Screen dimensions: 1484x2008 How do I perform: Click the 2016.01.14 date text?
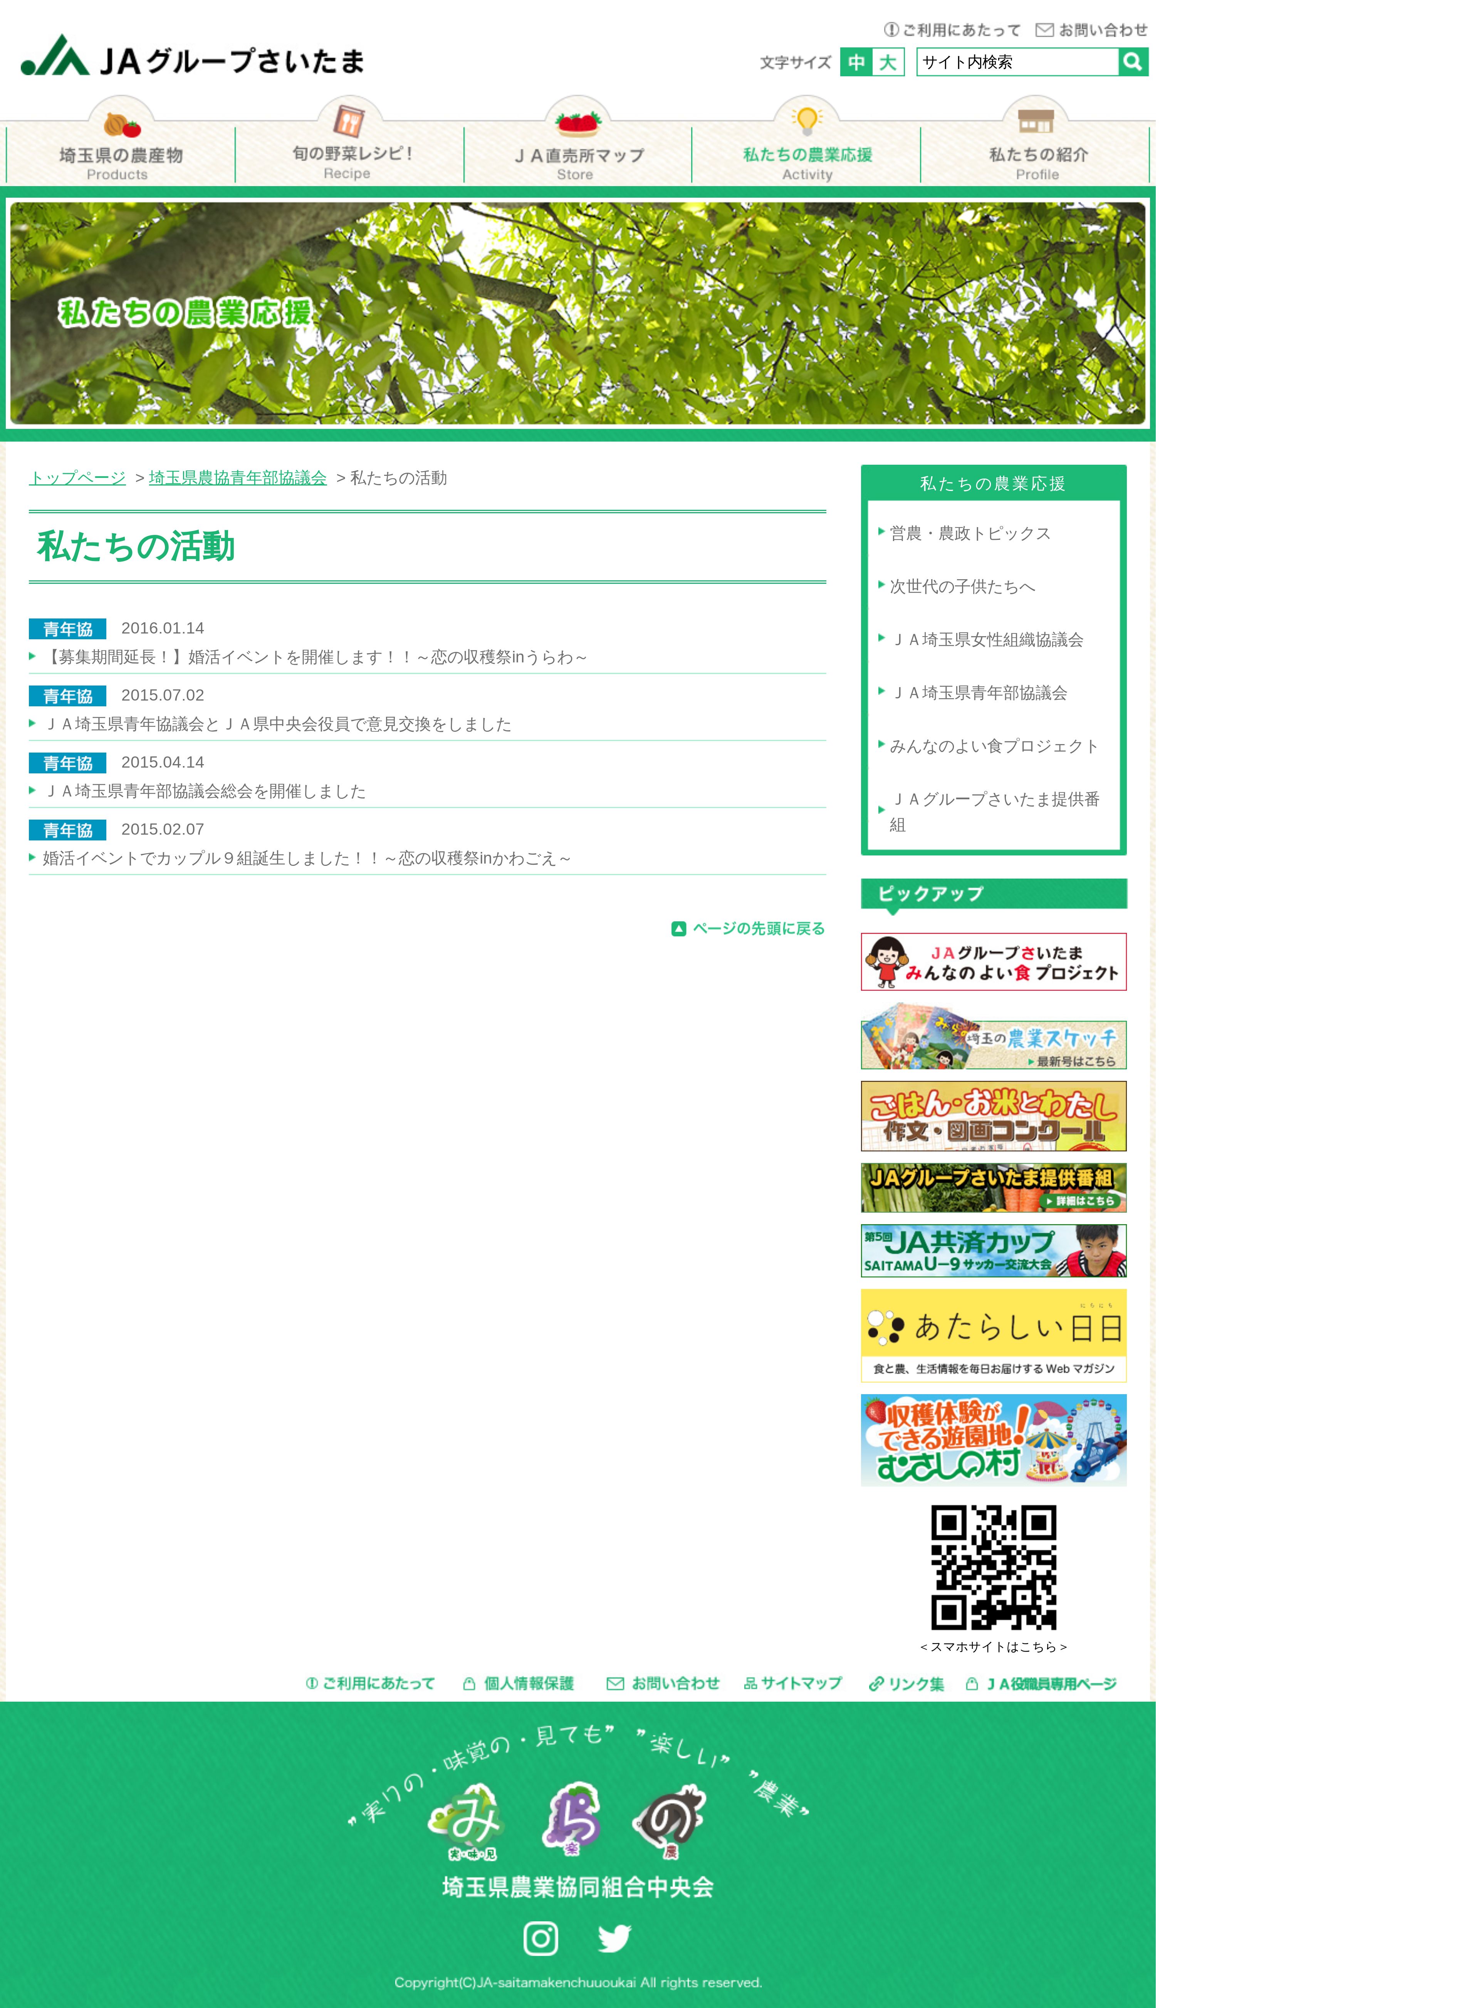(163, 628)
